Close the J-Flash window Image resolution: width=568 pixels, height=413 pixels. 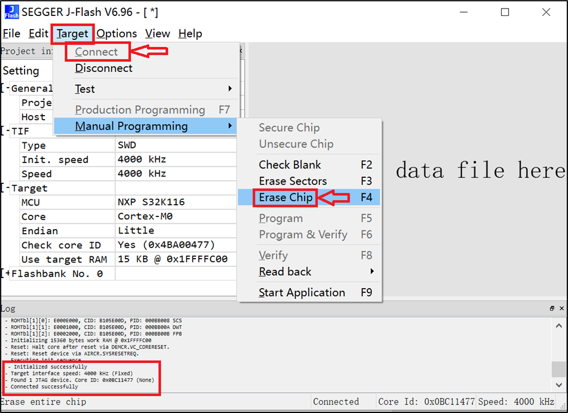coord(546,12)
